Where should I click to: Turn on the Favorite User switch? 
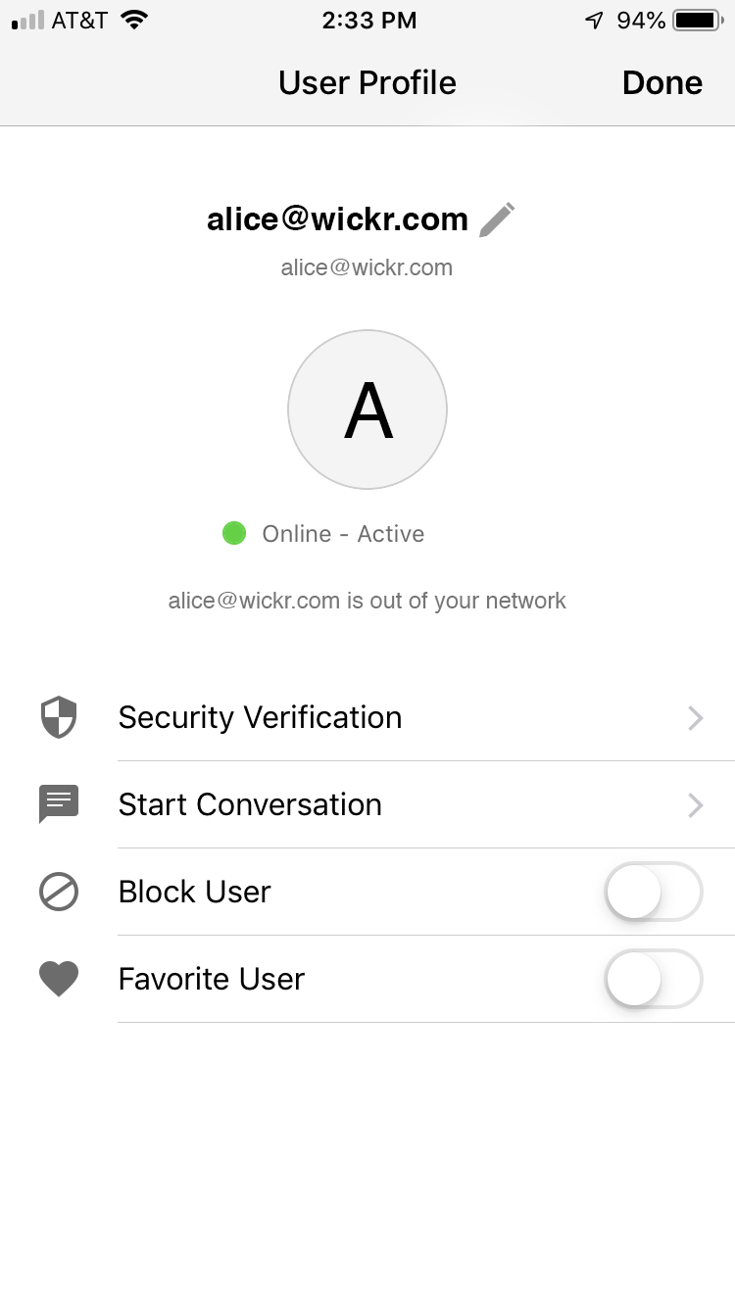(x=654, y=979)
